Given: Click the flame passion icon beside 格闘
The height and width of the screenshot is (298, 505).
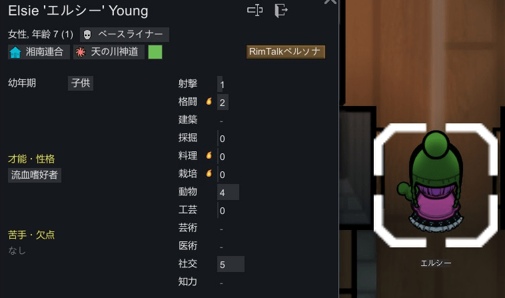Looking at the screenshot, I should [x=209, y=101].
